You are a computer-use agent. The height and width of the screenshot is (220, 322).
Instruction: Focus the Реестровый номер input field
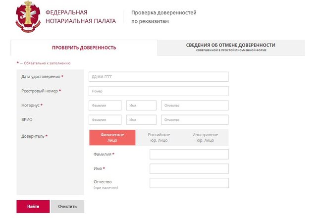click(159, 91)
